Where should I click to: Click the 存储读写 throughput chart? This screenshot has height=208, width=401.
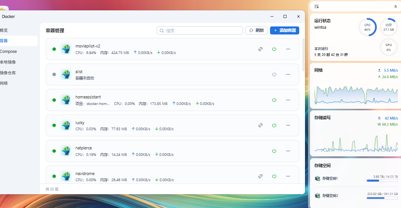(x=356, y=143)
